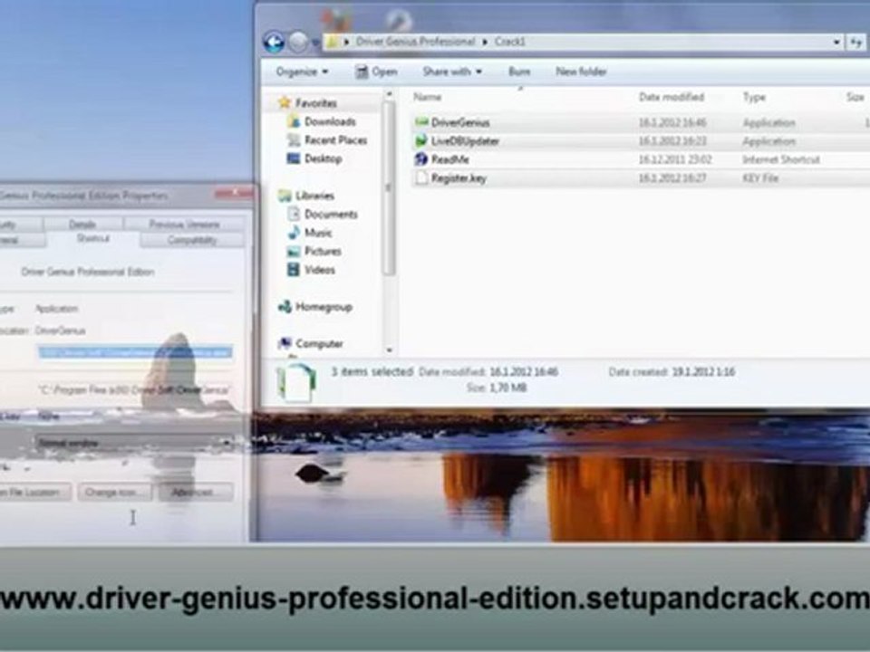Open the Music library
Viewport: 870px width, 652px height.
pyautogui.click(x=318, y=233)
